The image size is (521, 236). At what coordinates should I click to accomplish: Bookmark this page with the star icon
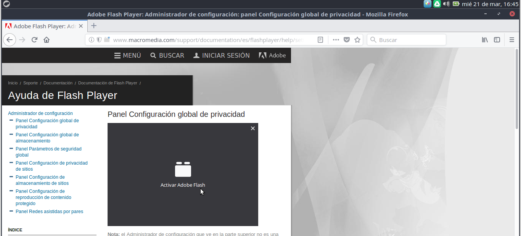coord(357,40)
